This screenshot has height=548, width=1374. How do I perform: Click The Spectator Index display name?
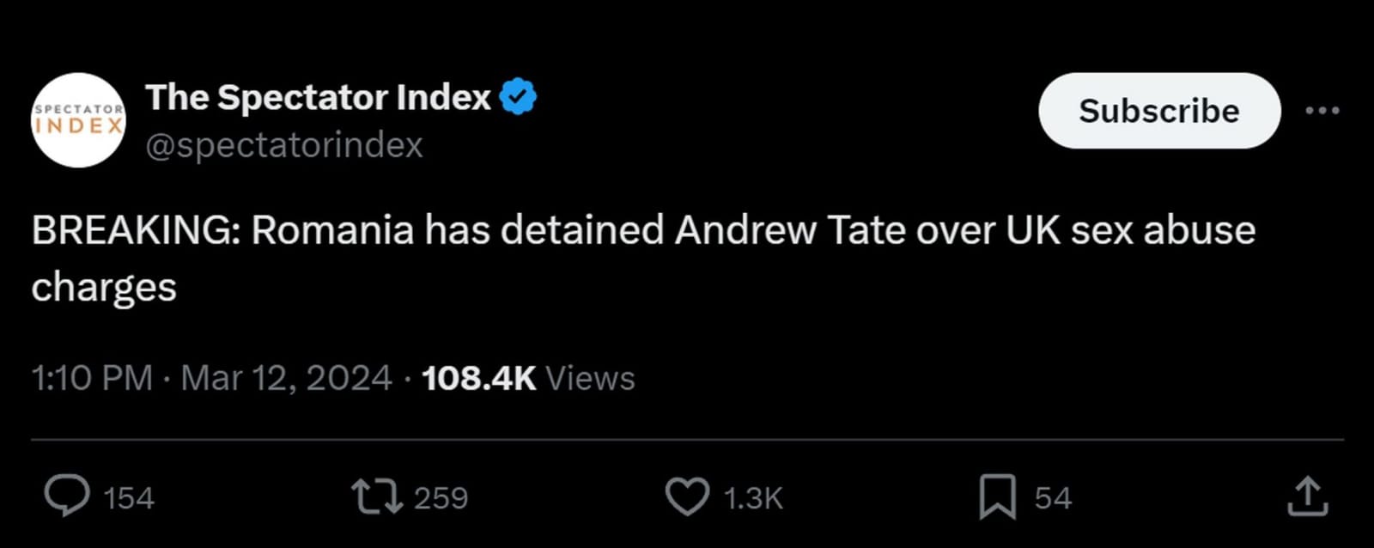(316, 96)
